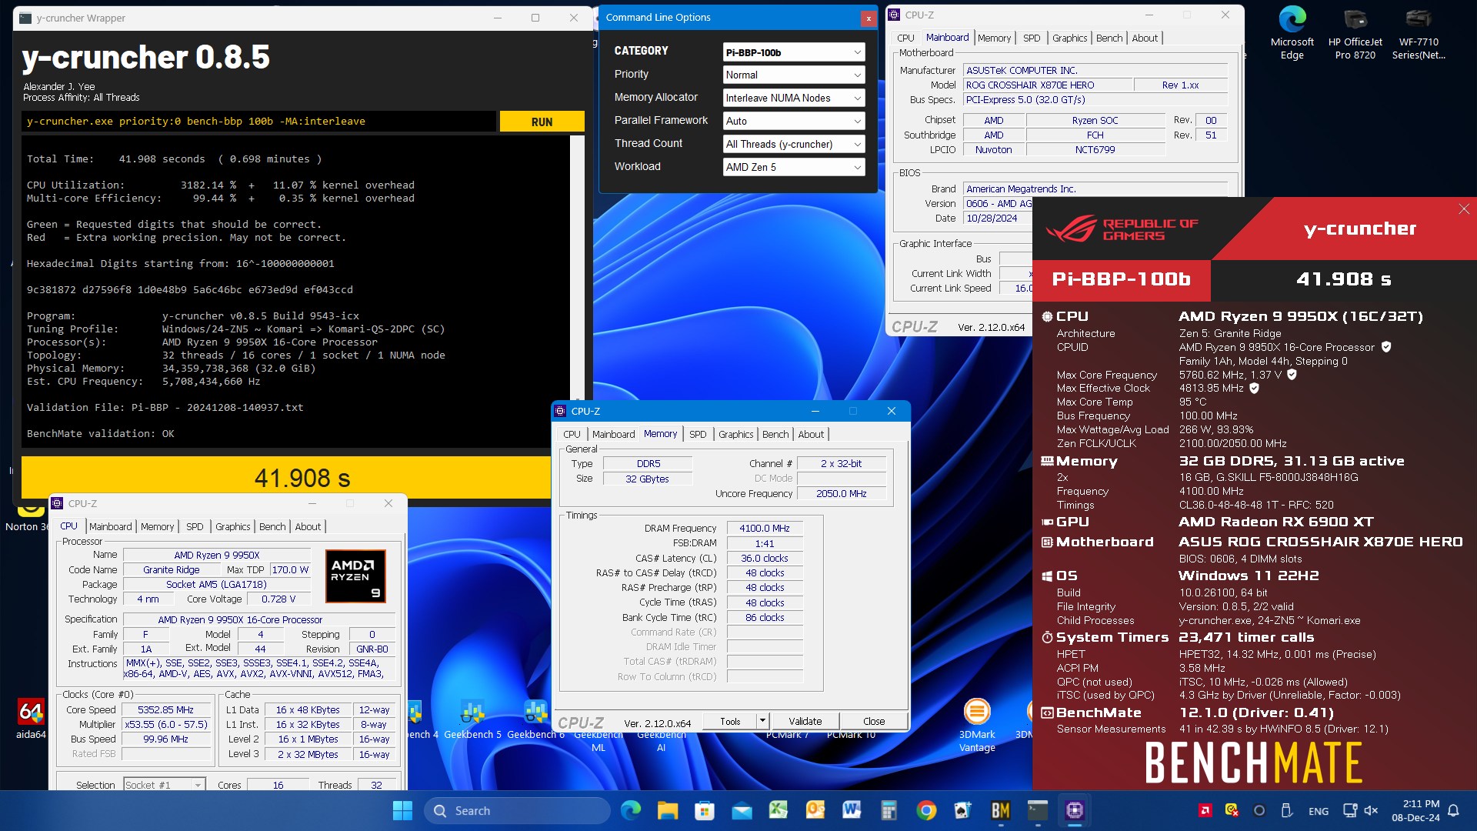Screen dimensions: 1477x831
Task: Click the command line field in y-cruncher Wrapper
Action: [259, 122]
